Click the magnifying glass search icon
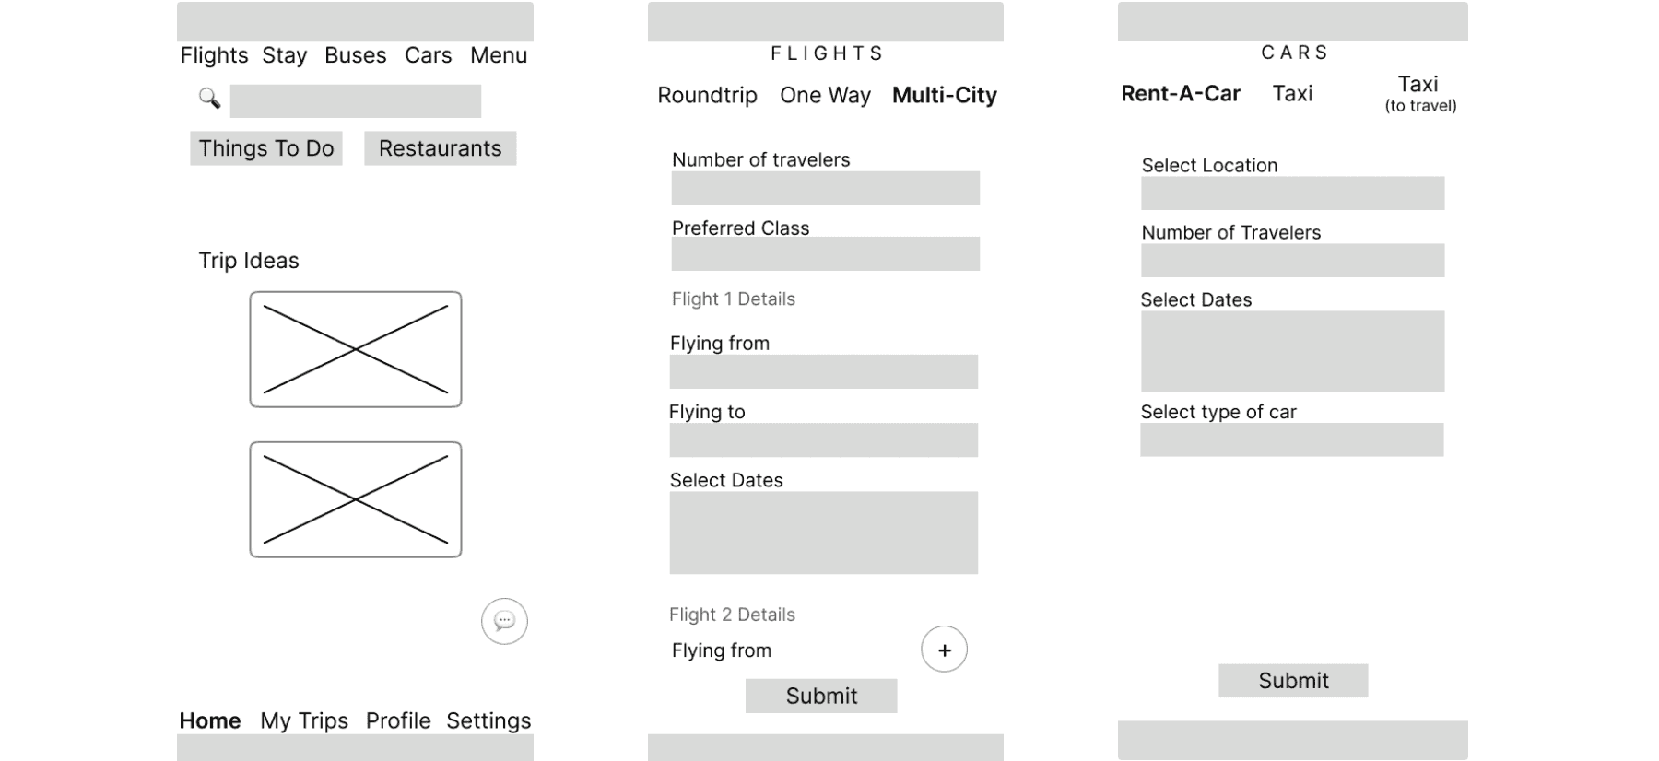1659x761 pixels. [209, 99]
